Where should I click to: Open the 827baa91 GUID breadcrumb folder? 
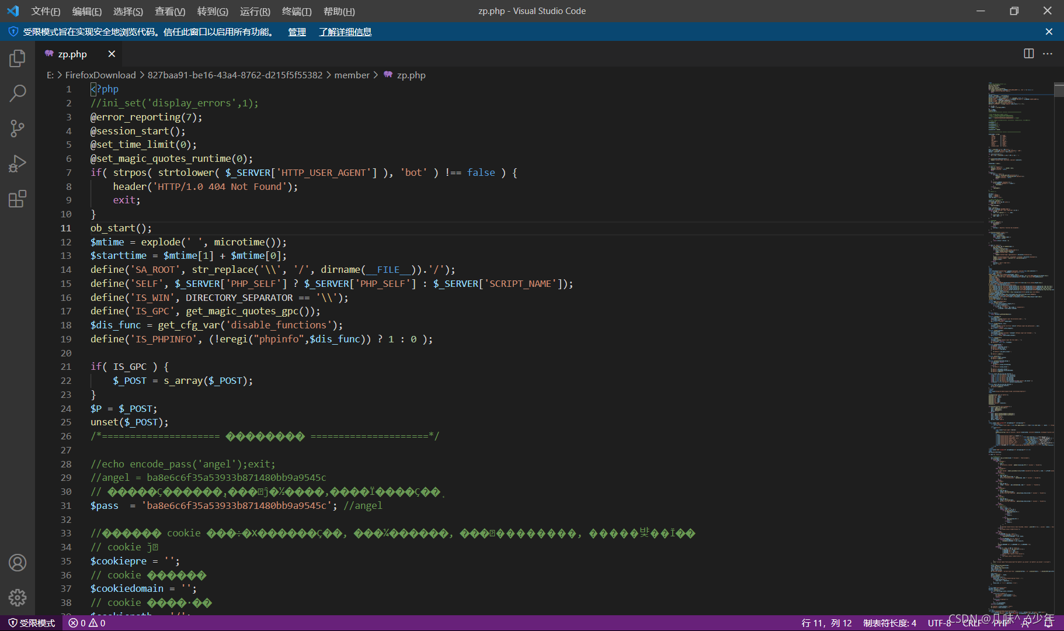tap(235, 75)
